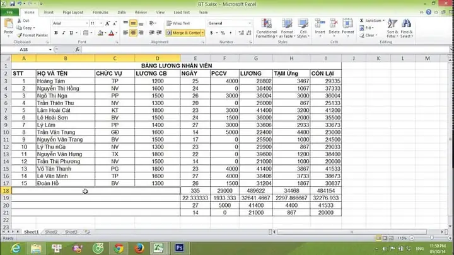This screenshot has height=255, width=454.
Task: Click the AutoSum button
Action: pos(371,21)
